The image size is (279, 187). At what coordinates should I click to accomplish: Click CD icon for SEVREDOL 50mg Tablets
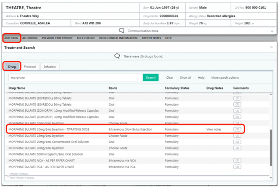tap(237, 105)
